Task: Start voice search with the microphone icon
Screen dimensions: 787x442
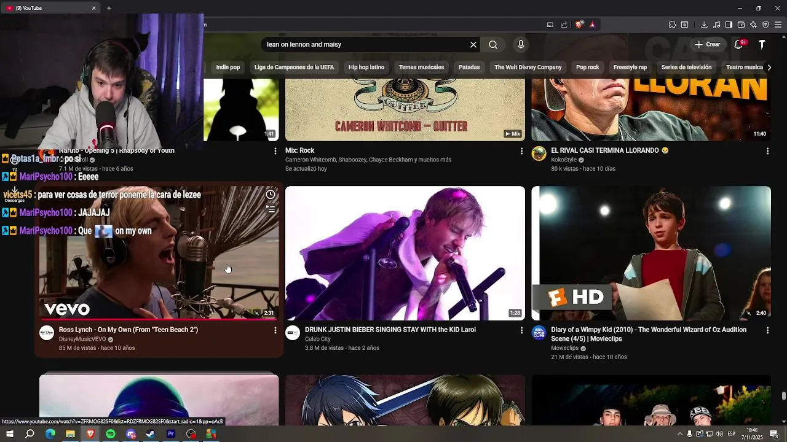Action: (x=521, y=45)
